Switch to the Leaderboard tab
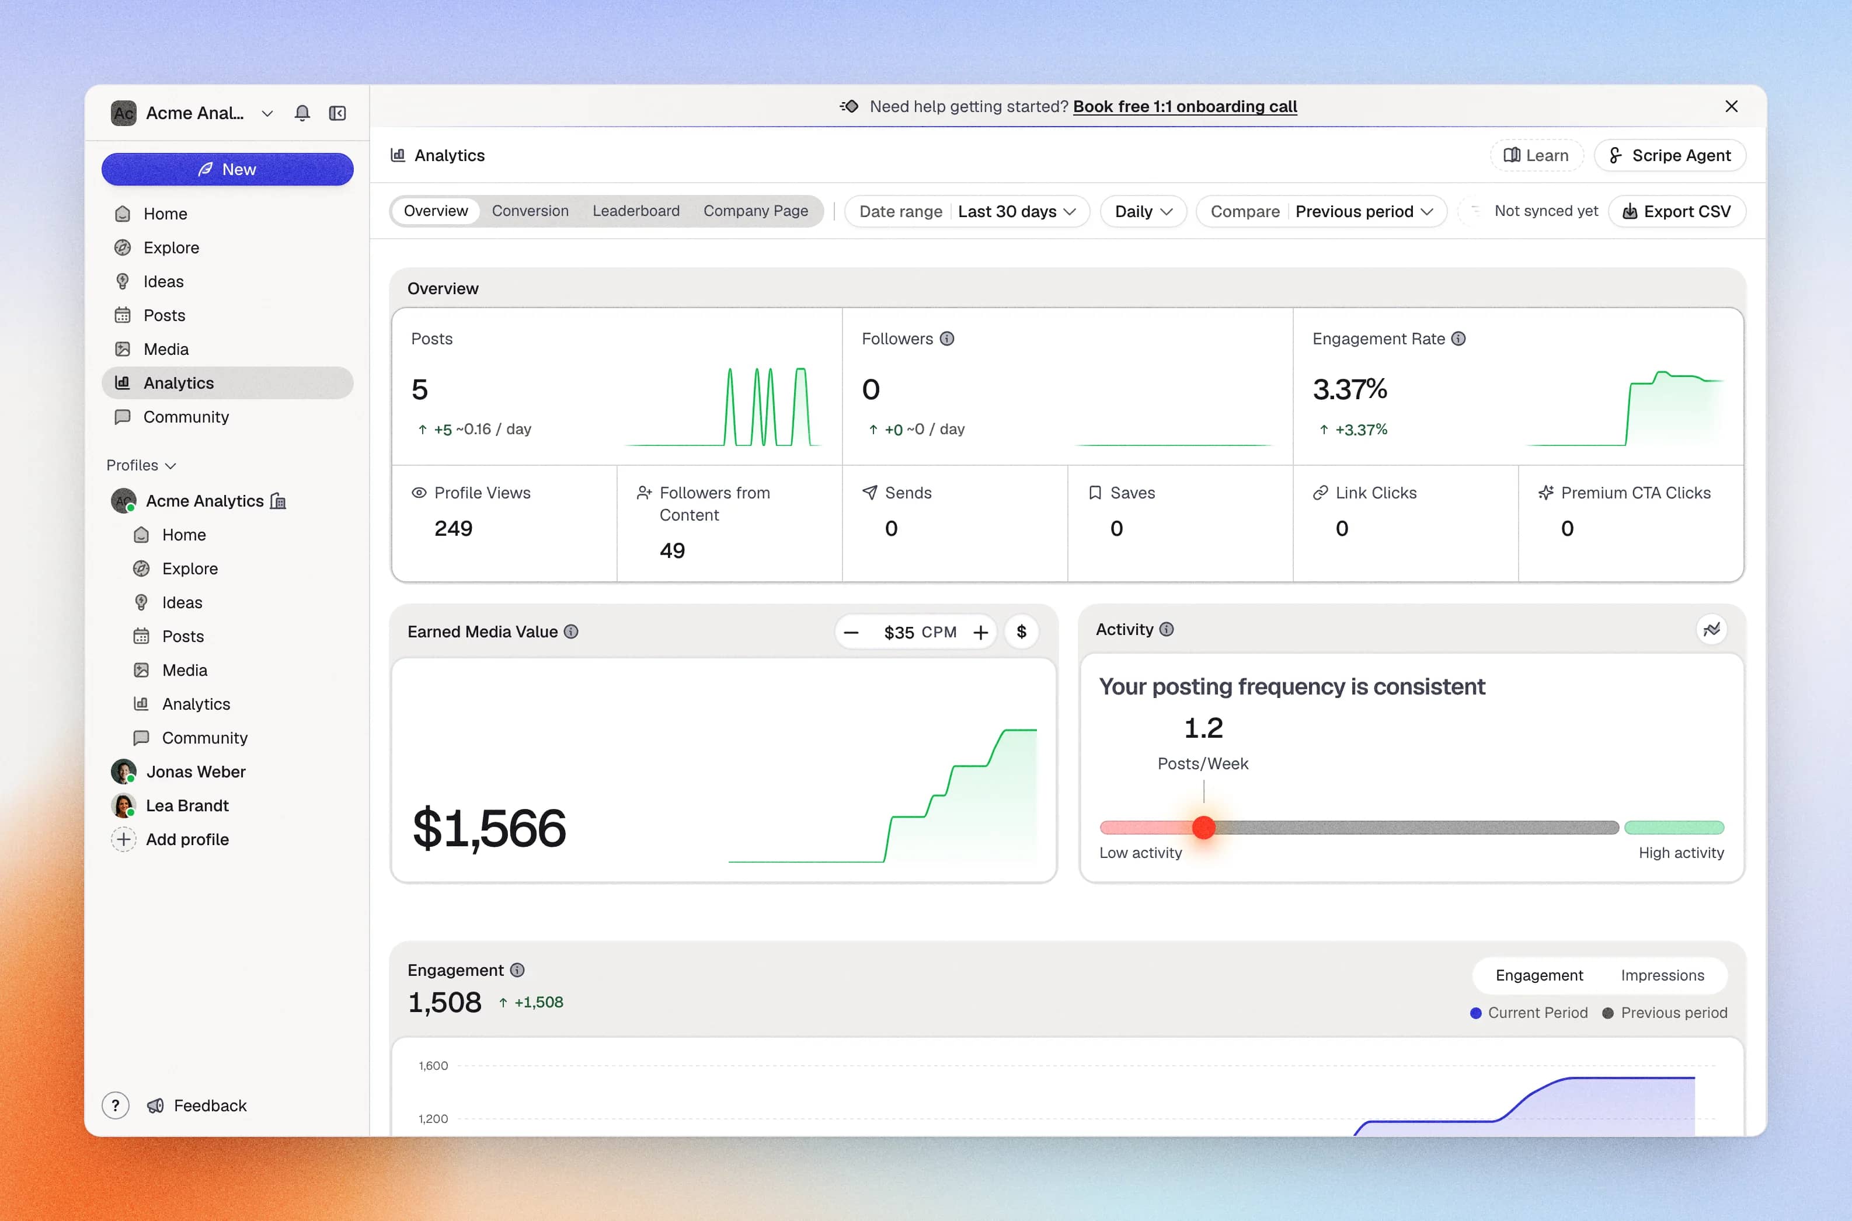The image size is (1852, 1221). tap(635, 211)
